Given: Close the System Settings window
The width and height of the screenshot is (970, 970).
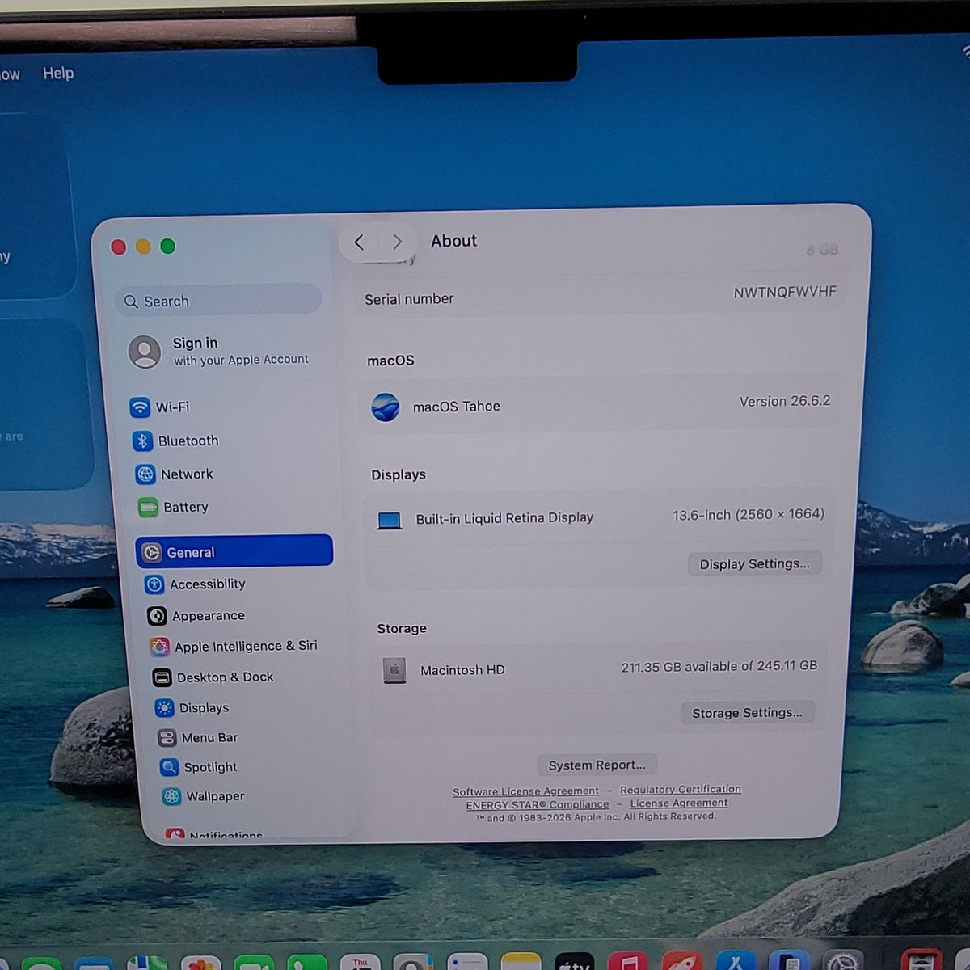Looking at the screenshot, I should tap(119, 247).
